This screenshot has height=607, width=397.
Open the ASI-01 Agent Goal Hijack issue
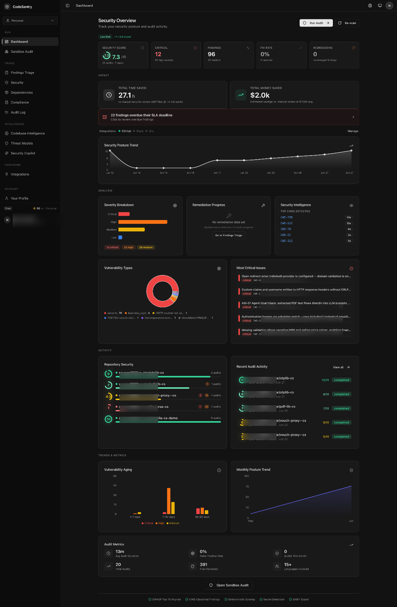(x=295, y=305)
